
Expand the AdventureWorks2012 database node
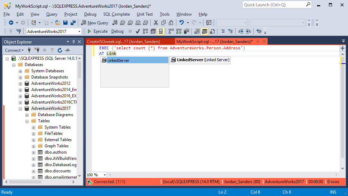click(20, 84)
